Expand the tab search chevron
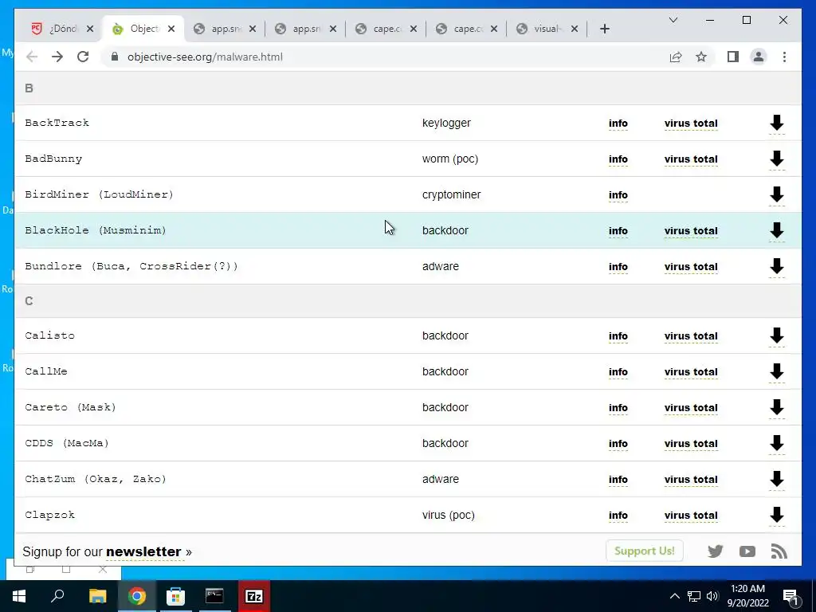The image size is (816, 612). point(673,20)
